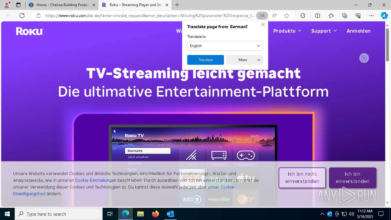Click the Live TV tile icon
The image size is (391, 220).
pyautogui.click(x=192, y=157)
